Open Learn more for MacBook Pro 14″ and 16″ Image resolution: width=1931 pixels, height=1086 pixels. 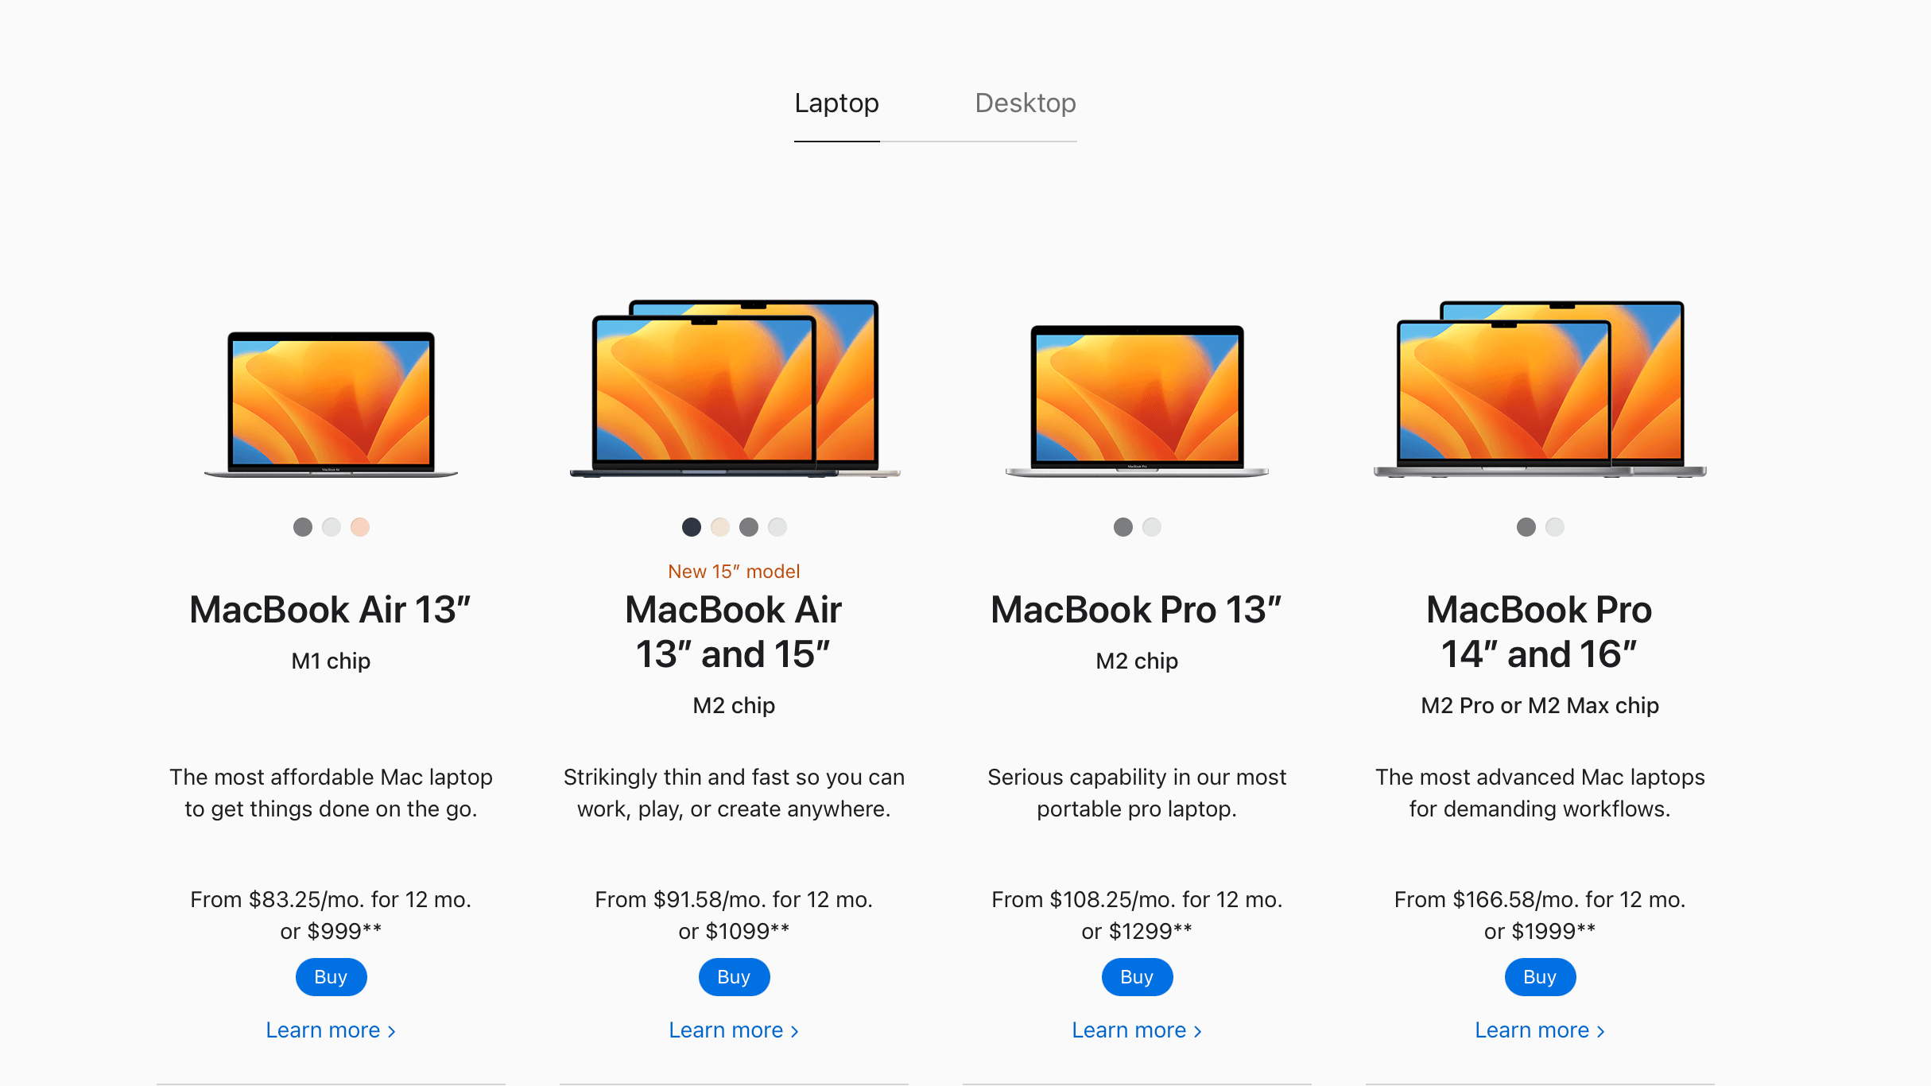pyautogui.click(x=1540, y=1030)
